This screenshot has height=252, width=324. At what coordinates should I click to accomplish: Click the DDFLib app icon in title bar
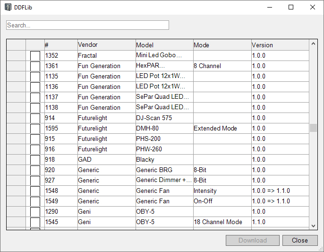coord(8,8)
